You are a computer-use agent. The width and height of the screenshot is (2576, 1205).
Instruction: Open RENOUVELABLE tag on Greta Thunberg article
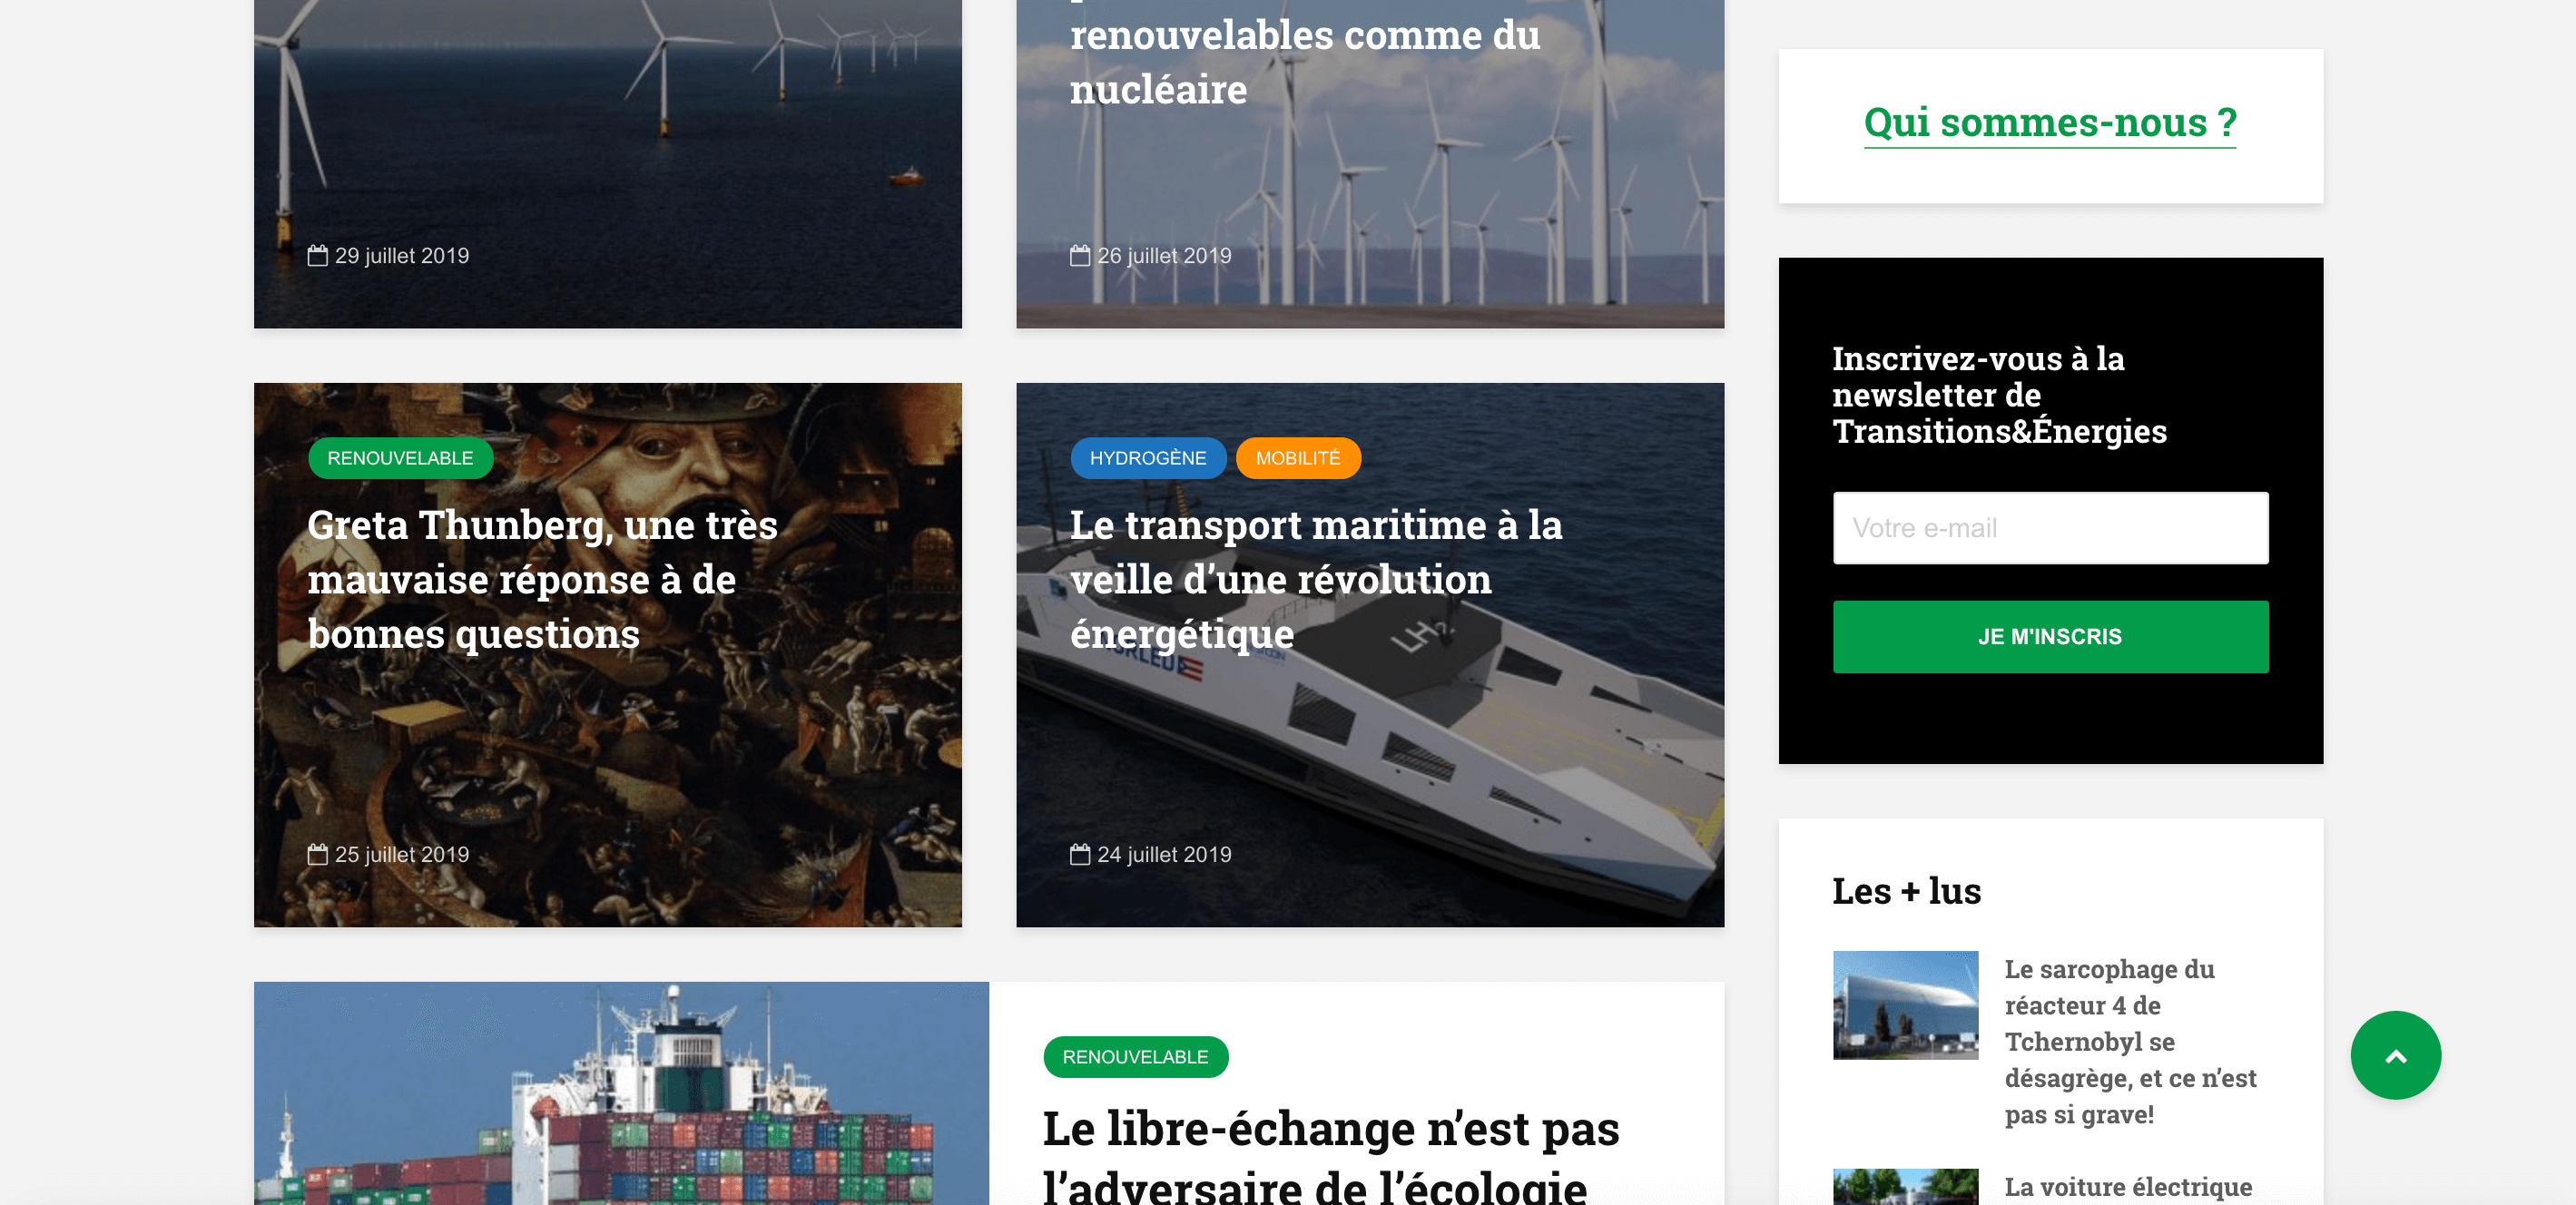coord(400,458)
